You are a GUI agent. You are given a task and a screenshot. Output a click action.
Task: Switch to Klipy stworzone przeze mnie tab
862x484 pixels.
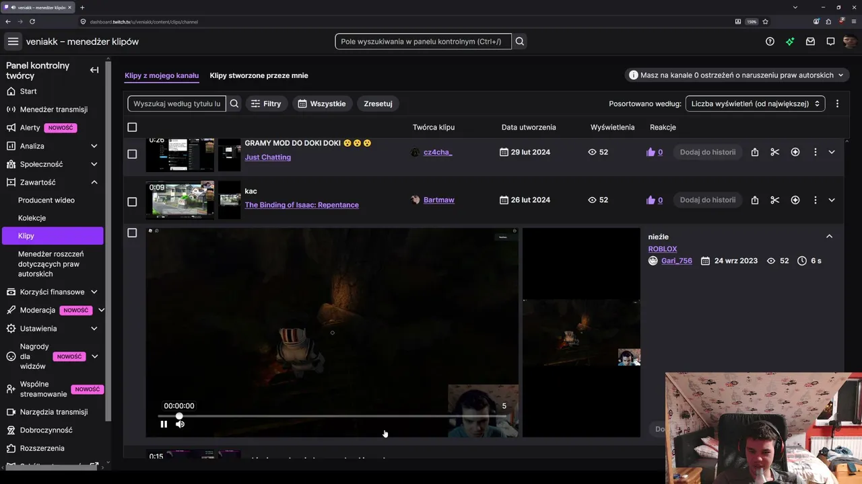pyautogui.click(x=259, y=75)
